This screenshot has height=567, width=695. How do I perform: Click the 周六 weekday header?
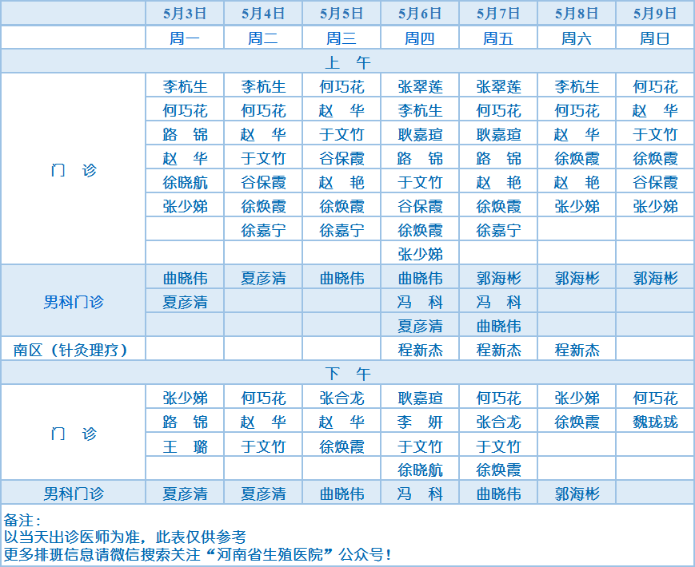[x=577, y=38]
